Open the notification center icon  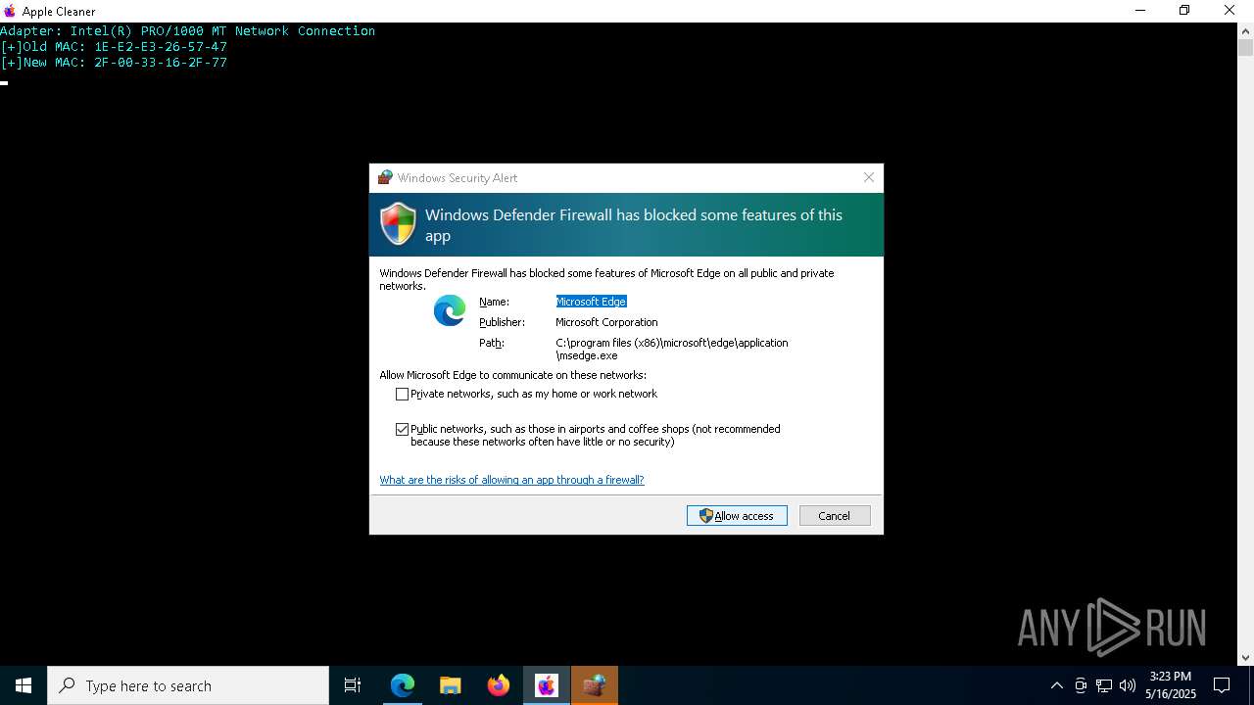point(1222,685)
